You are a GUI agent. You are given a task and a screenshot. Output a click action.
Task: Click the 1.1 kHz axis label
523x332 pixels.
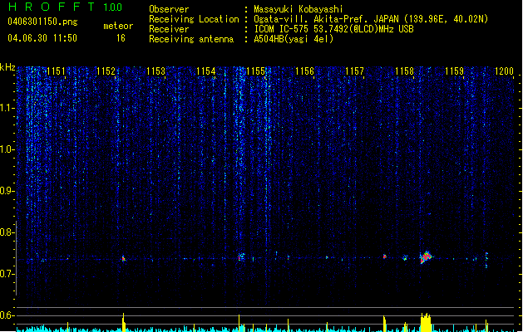point(7,108)
